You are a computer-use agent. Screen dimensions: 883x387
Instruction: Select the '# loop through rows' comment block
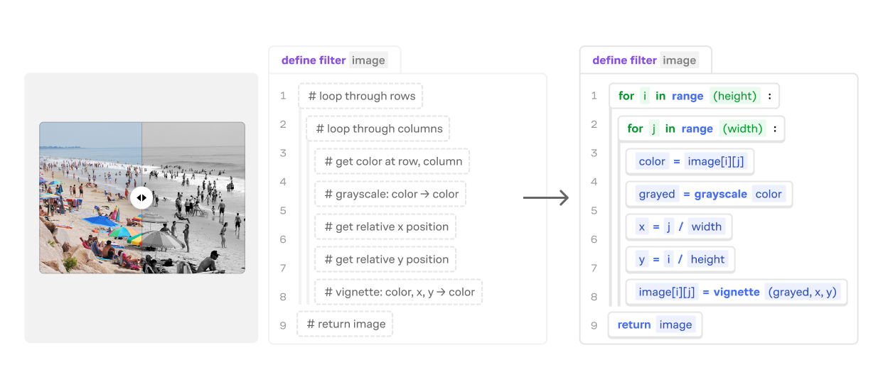[360, 97]
